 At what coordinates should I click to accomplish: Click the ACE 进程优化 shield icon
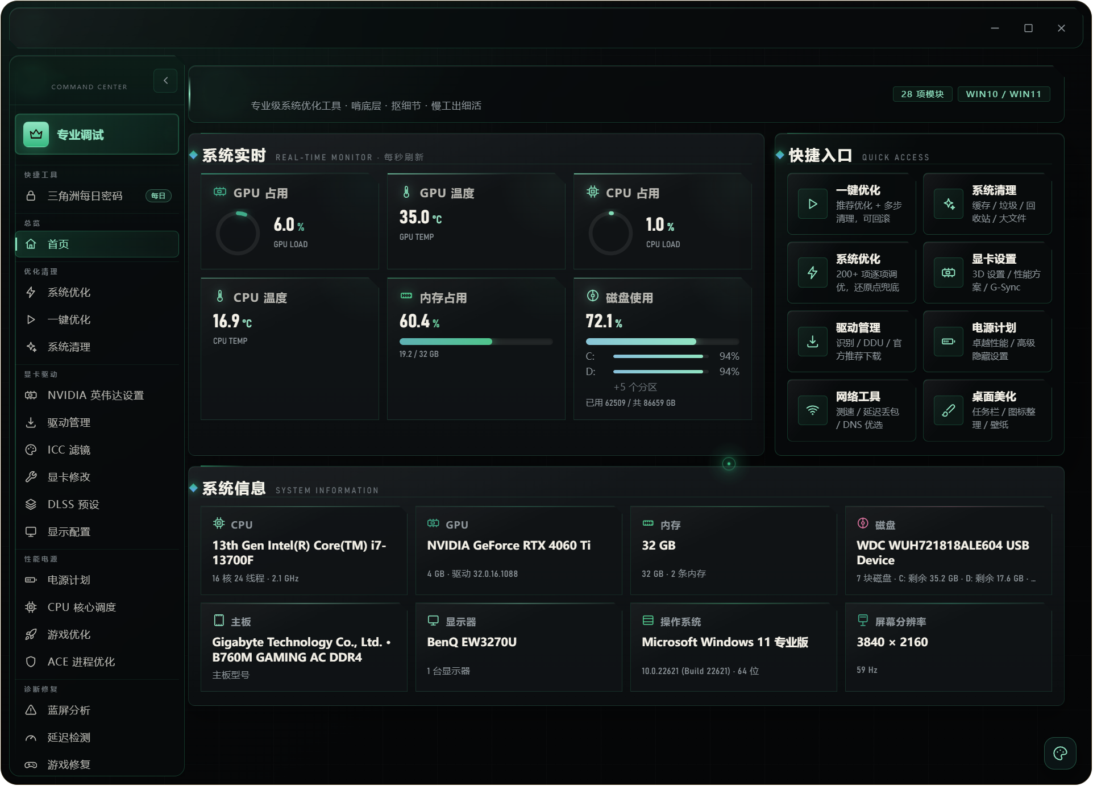(31, 662)
